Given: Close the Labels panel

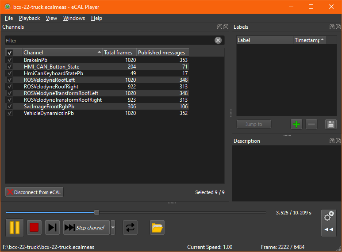Looking at the screenshot, I should (338, 27).
